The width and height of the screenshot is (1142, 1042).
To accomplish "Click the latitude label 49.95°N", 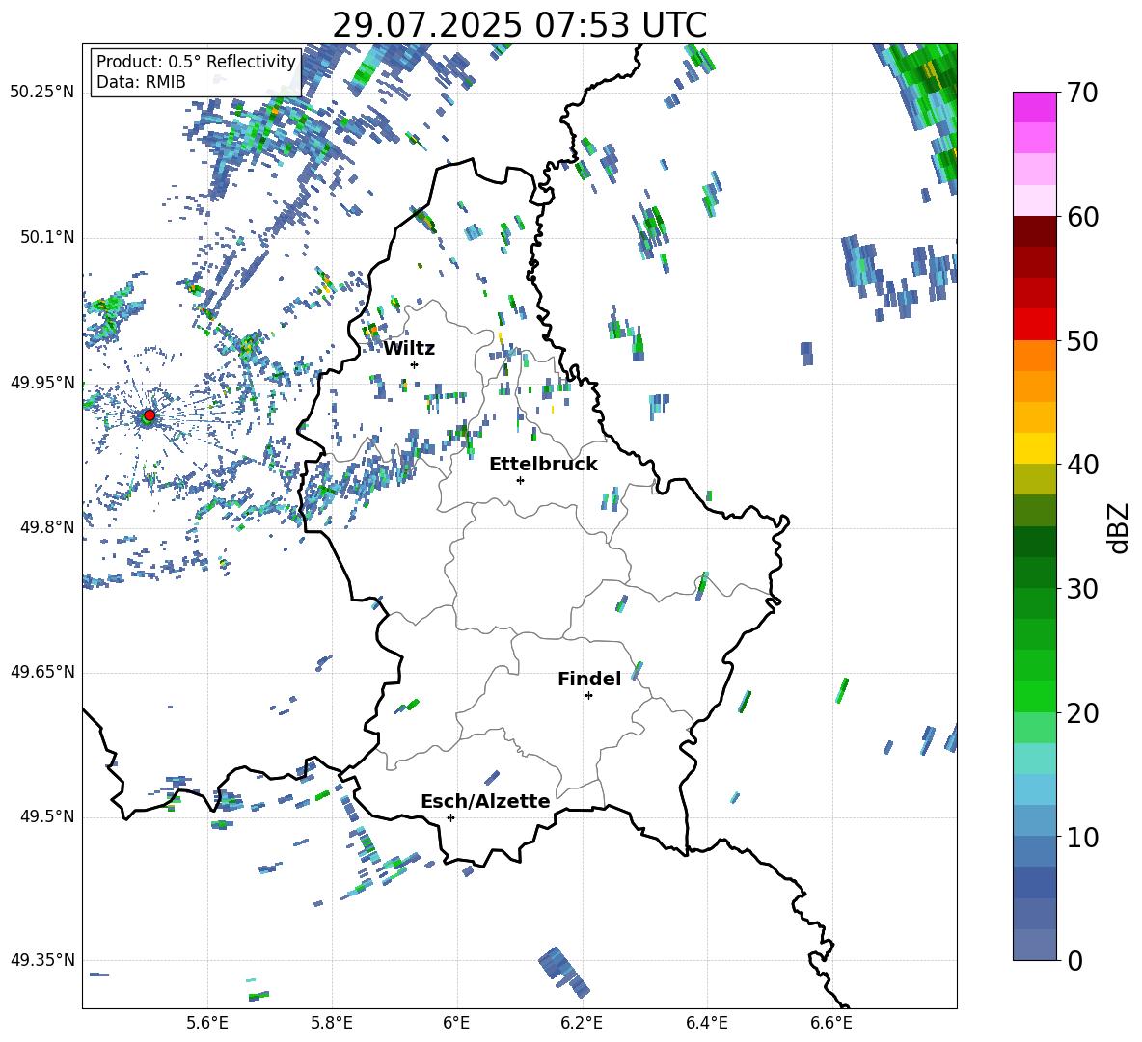I will pyautogui.click(x=42, y=382).
